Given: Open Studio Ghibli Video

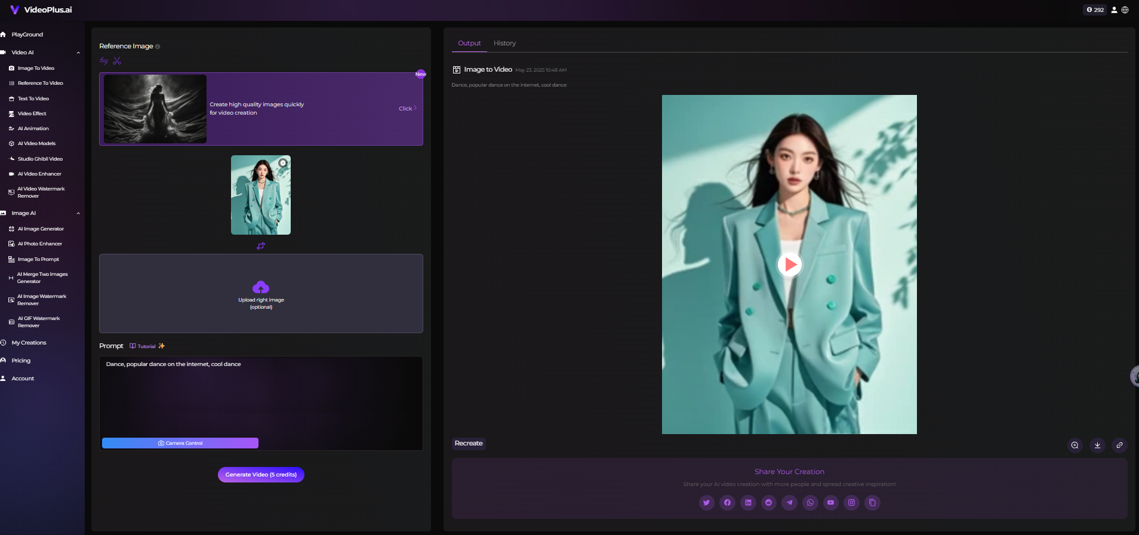Looking at the screenshot, I should click(40, 159).
